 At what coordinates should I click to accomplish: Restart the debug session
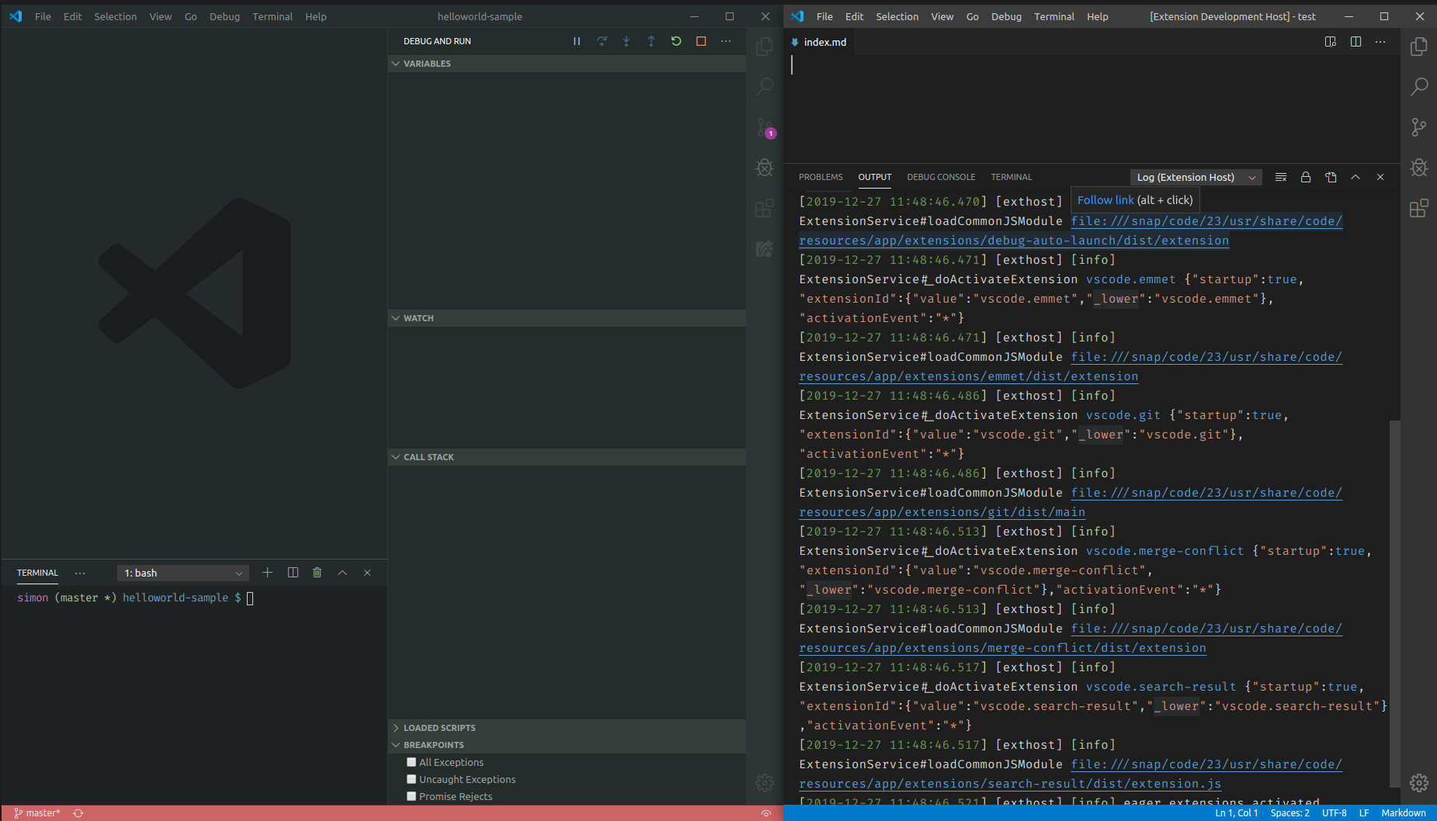(676, 41)
